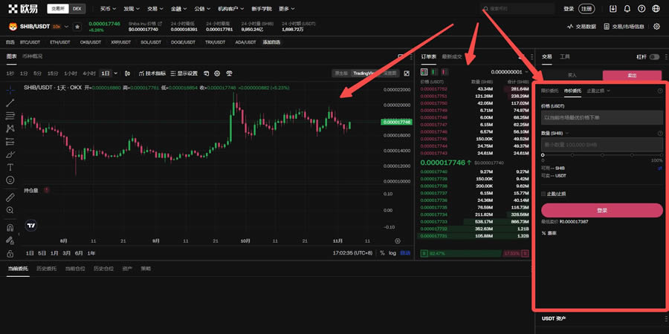669x334 pixels.
Task: Check the 止盈/止损 checkbox
Action: [543, 194]
